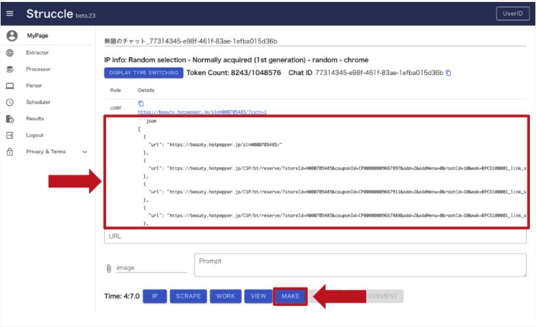Image resolution: width=536 pixels, height=327 pixels.
Task: Click the Chat ID value text
Action: pos(379,73)
